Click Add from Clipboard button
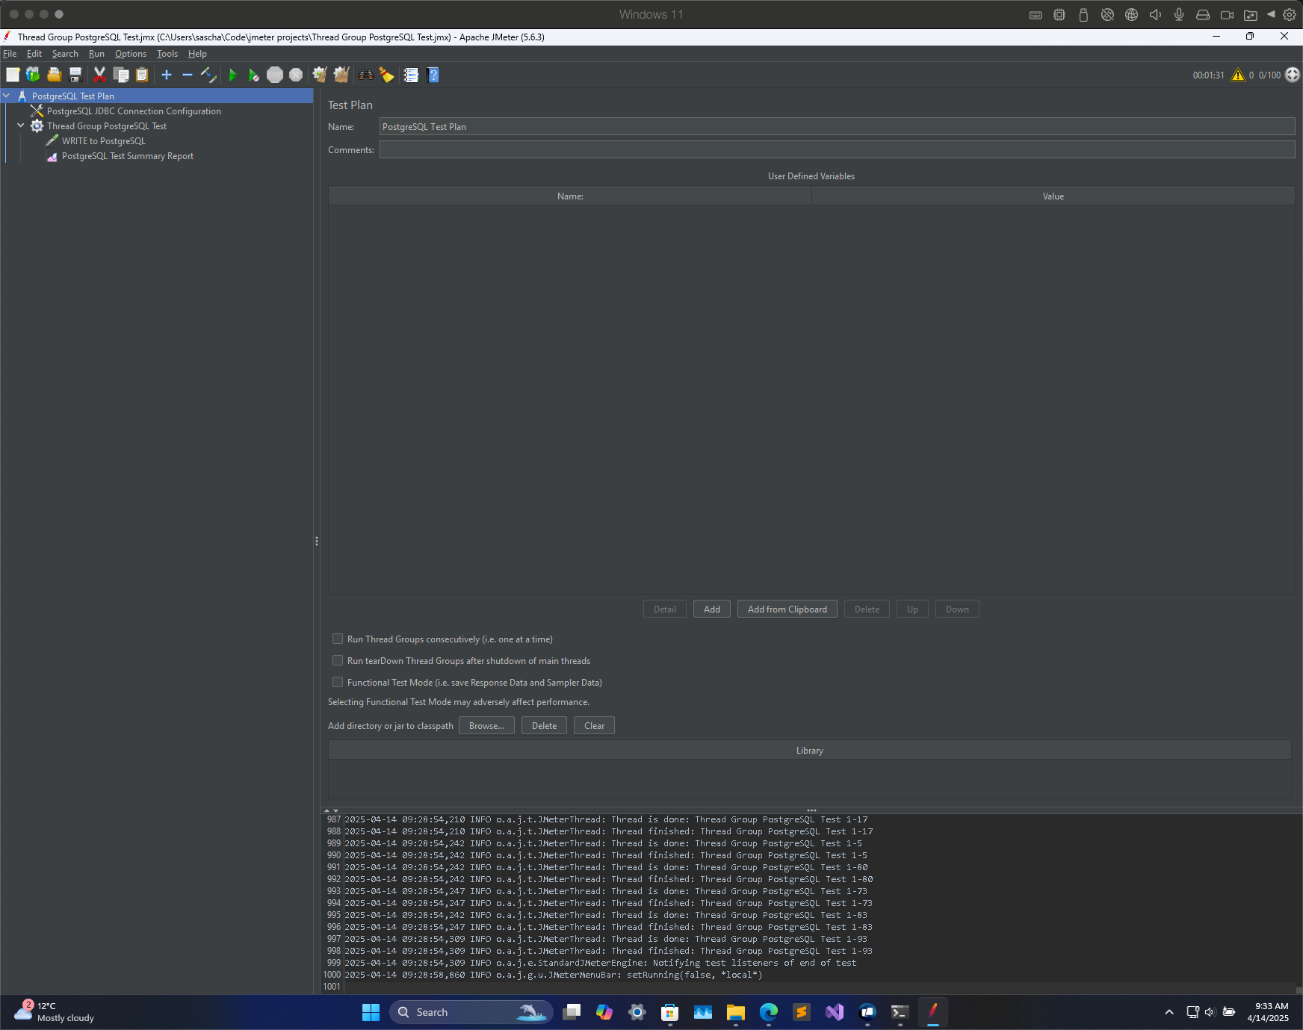This screenshot has width=1303, height=1030. pyautogui.click(x=787, y=609)
